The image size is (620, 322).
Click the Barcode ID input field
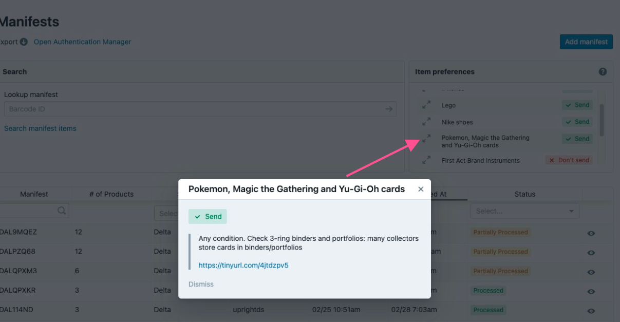(x=195, y=109)
